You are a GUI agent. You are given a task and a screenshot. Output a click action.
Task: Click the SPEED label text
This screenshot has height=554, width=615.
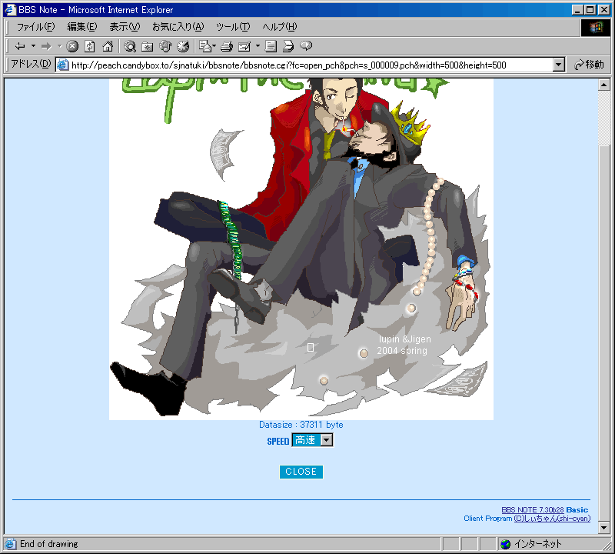click(278, 441)
